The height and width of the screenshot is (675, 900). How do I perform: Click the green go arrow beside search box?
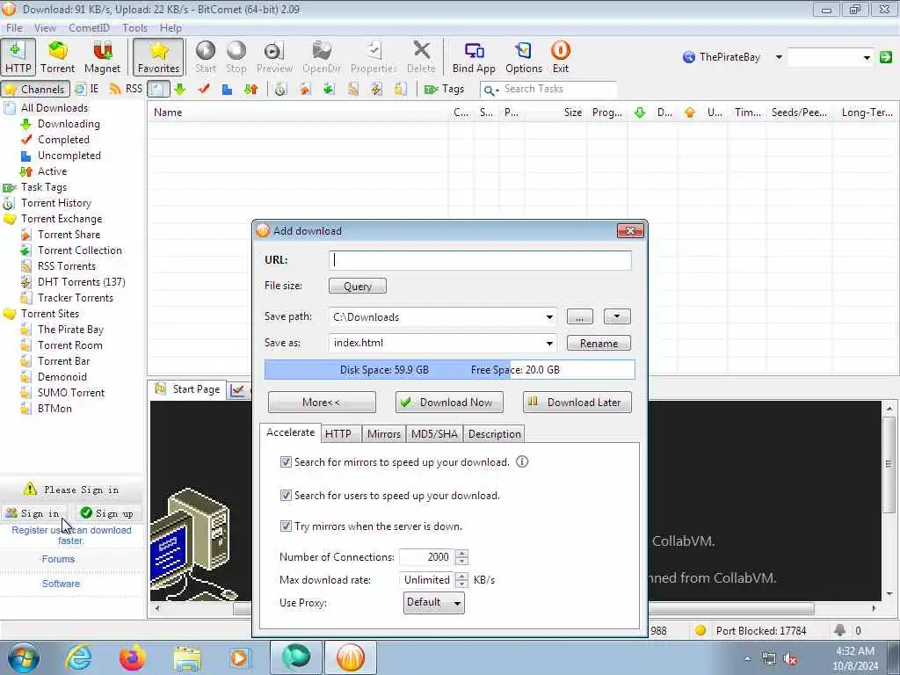click(x=886, y=57)
